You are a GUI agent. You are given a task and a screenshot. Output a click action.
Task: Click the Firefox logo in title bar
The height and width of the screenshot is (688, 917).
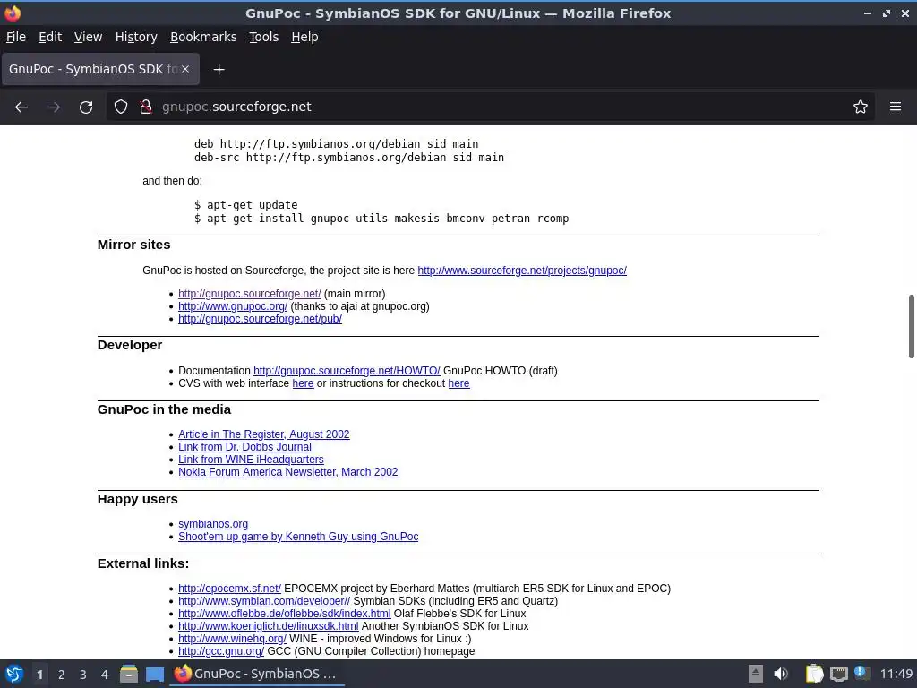point(13,13)
